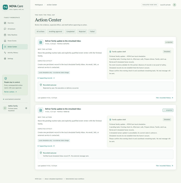
Task: Click the gear icon beside Mehta family
Action: [26, 108]
